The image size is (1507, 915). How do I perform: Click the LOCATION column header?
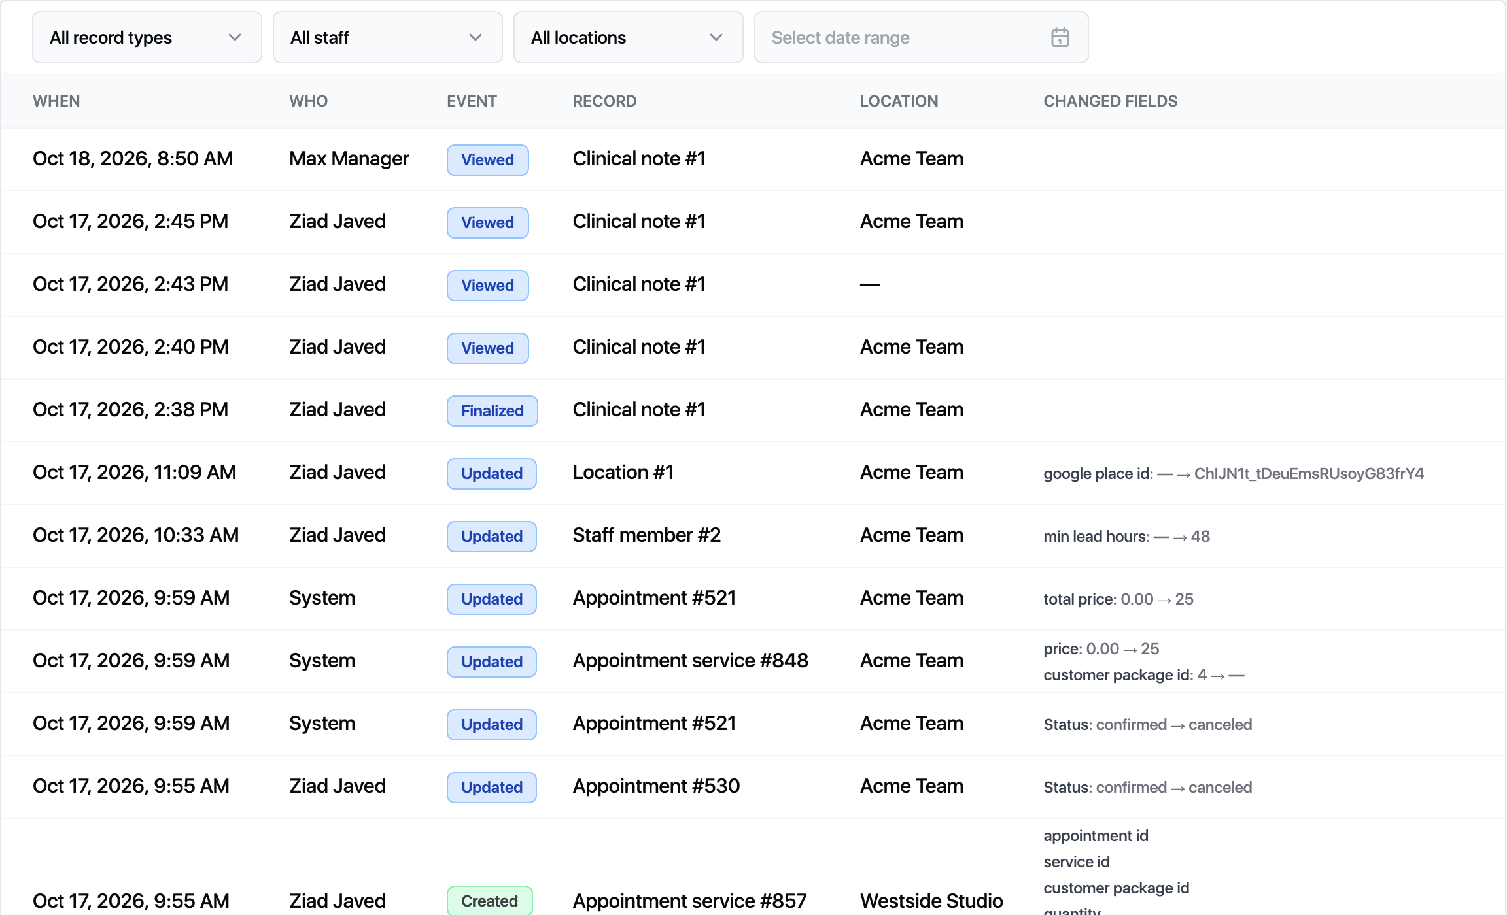coord(899,101)
